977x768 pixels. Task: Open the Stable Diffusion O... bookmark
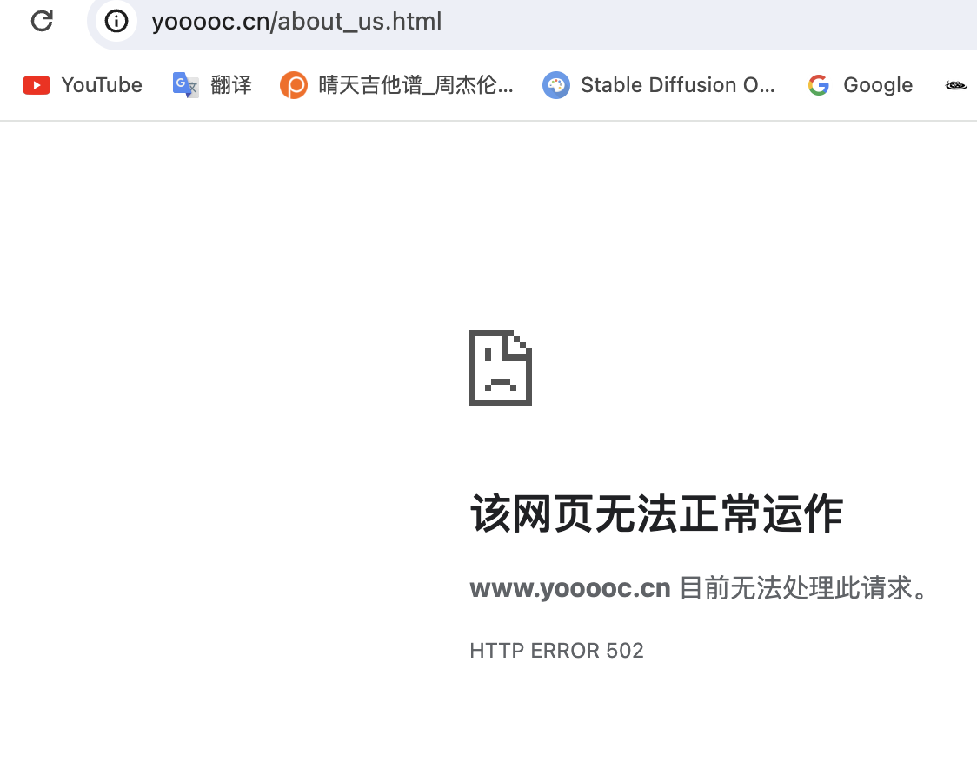(677, 85)
